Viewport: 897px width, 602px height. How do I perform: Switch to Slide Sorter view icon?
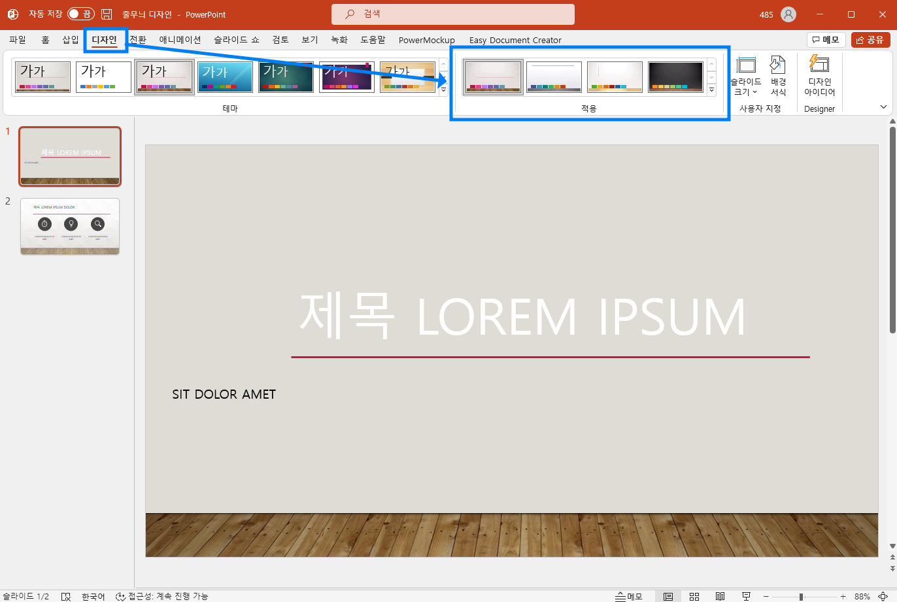(x=694, y=596)
